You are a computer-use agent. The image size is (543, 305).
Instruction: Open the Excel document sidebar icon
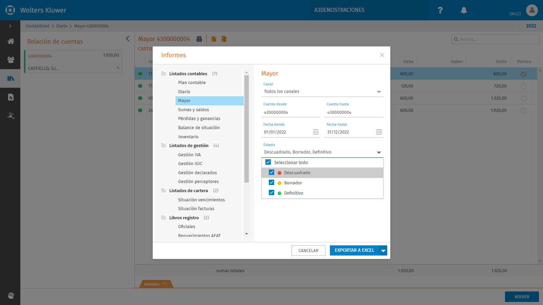click(11, 97)
